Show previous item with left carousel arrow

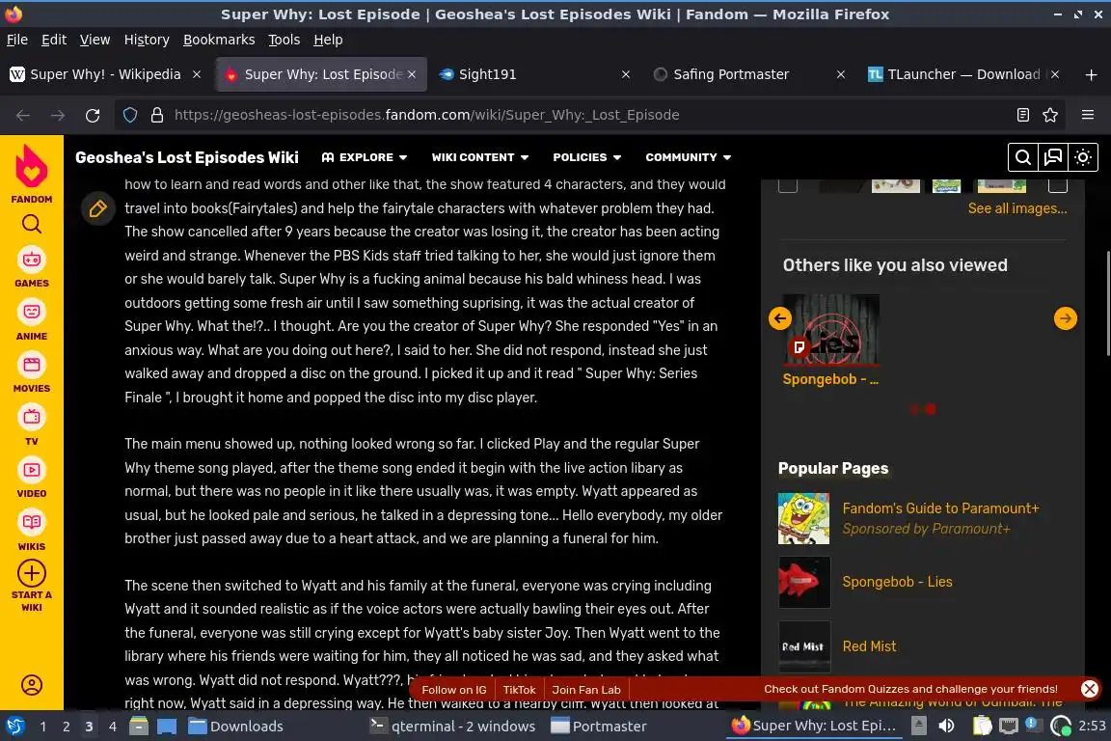pos(780,318)
